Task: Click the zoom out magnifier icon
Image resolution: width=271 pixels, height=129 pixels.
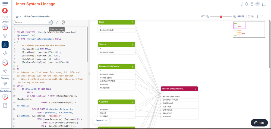Action: [207, 17]
